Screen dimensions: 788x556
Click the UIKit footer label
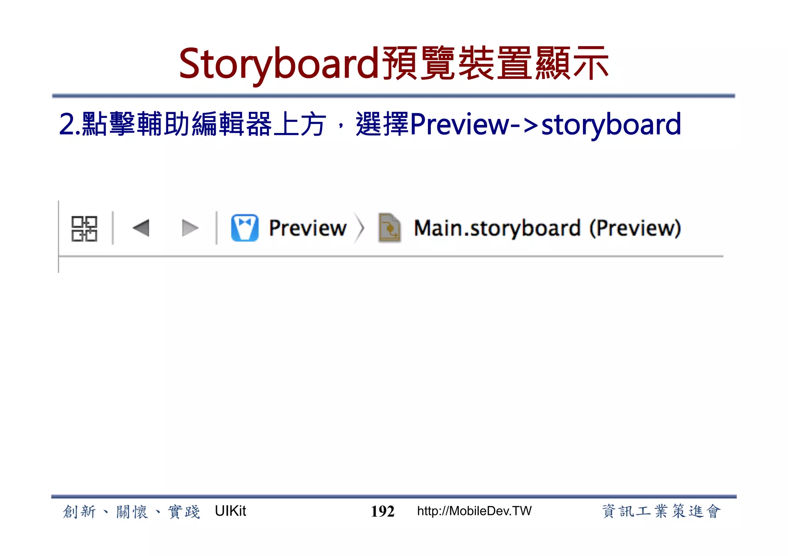230,511
